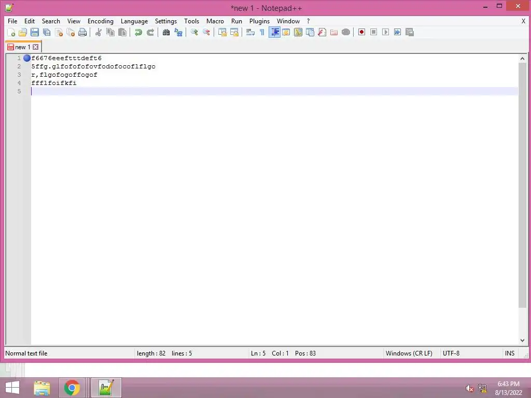Screen dimensions: 531x398
Task: Open the Replace dialog icon
Action: [178, 32]
